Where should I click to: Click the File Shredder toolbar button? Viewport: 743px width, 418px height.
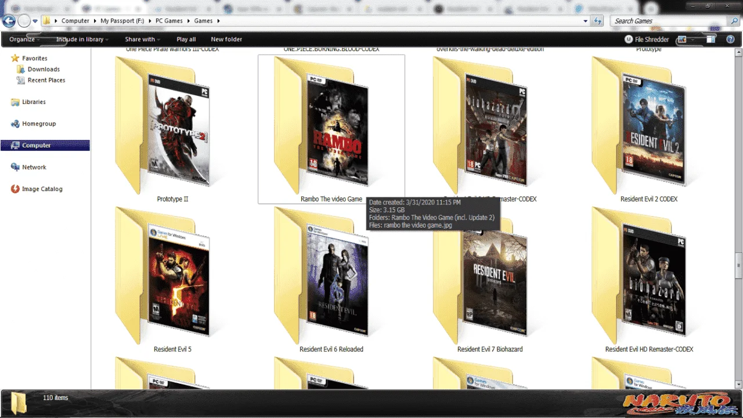[647, 39]
